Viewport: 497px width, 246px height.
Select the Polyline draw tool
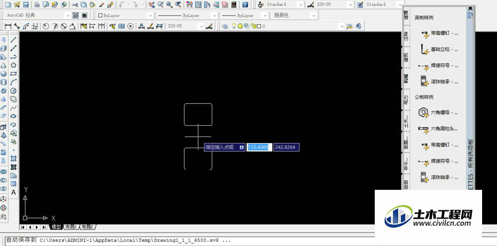pyautogui.click(x=13, y=57)
